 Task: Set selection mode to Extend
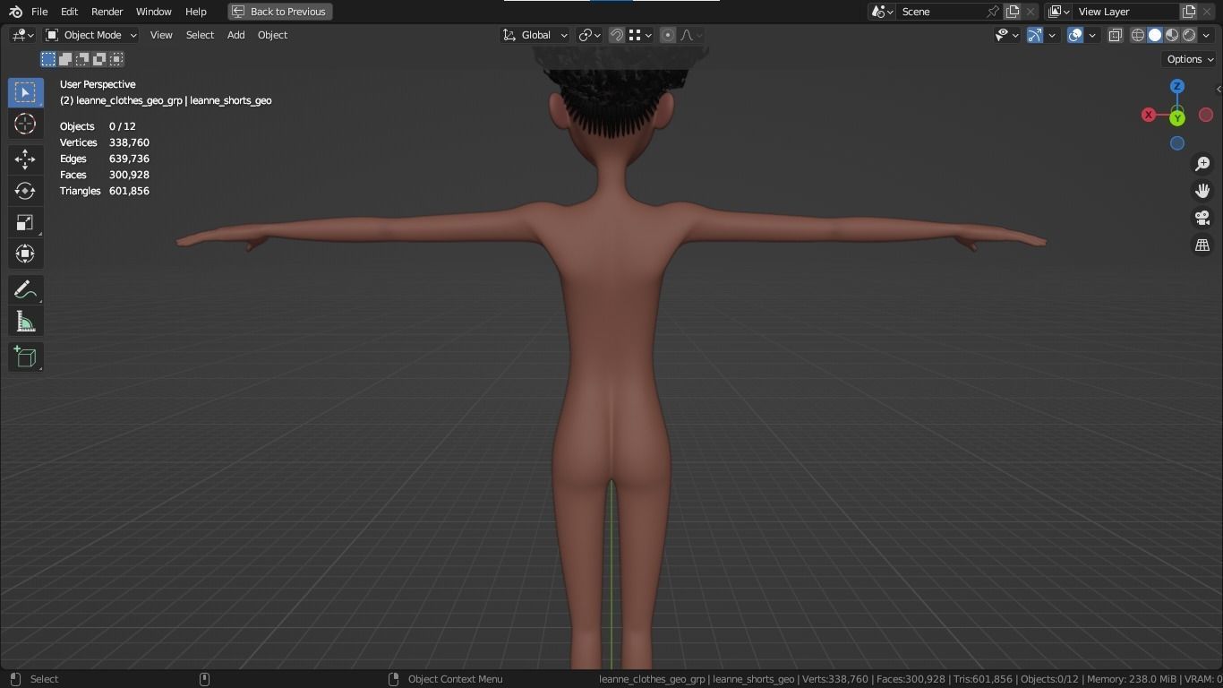[x=65, y=59]
